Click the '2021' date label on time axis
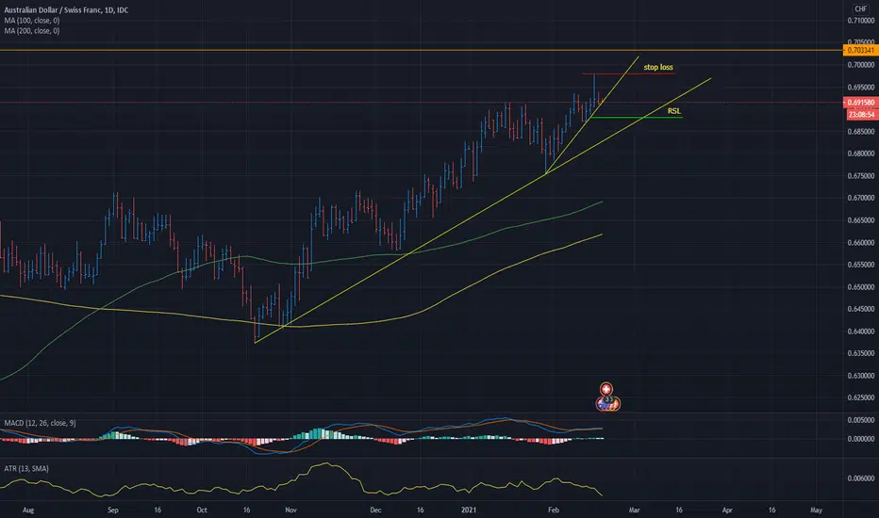Image resolution: width=879 pixels, height=518 pixels. point(469,510)
